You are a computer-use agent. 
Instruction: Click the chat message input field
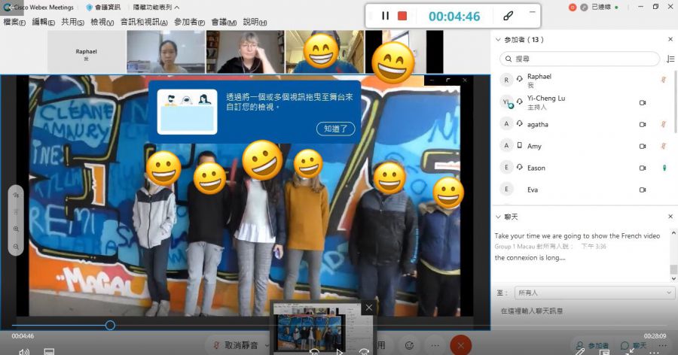(584, 311)
